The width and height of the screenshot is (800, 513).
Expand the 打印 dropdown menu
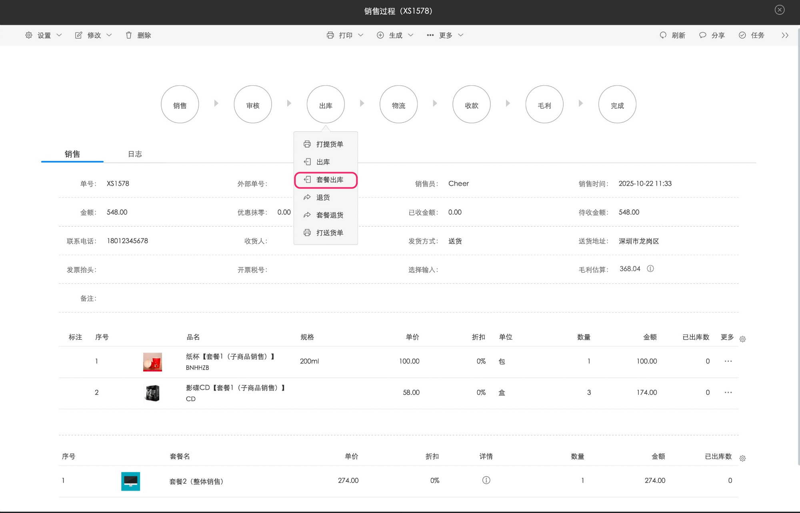[x=345, y=35]
